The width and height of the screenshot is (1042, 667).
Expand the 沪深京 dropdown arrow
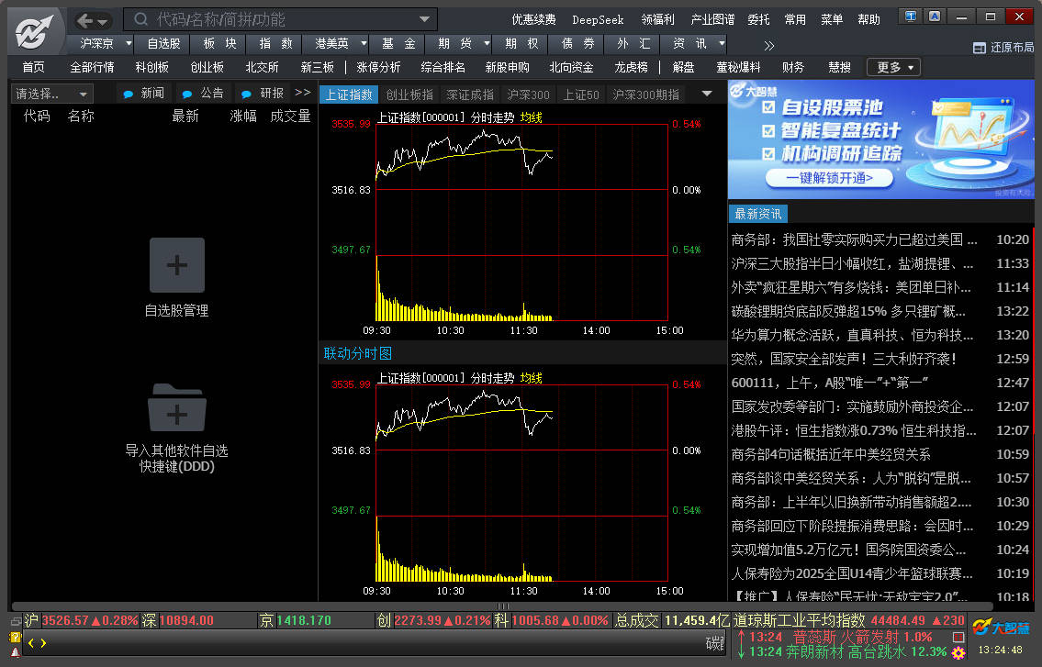click(129, 44)
